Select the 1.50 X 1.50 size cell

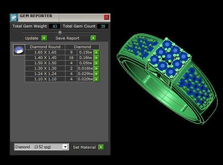[45, 63]
